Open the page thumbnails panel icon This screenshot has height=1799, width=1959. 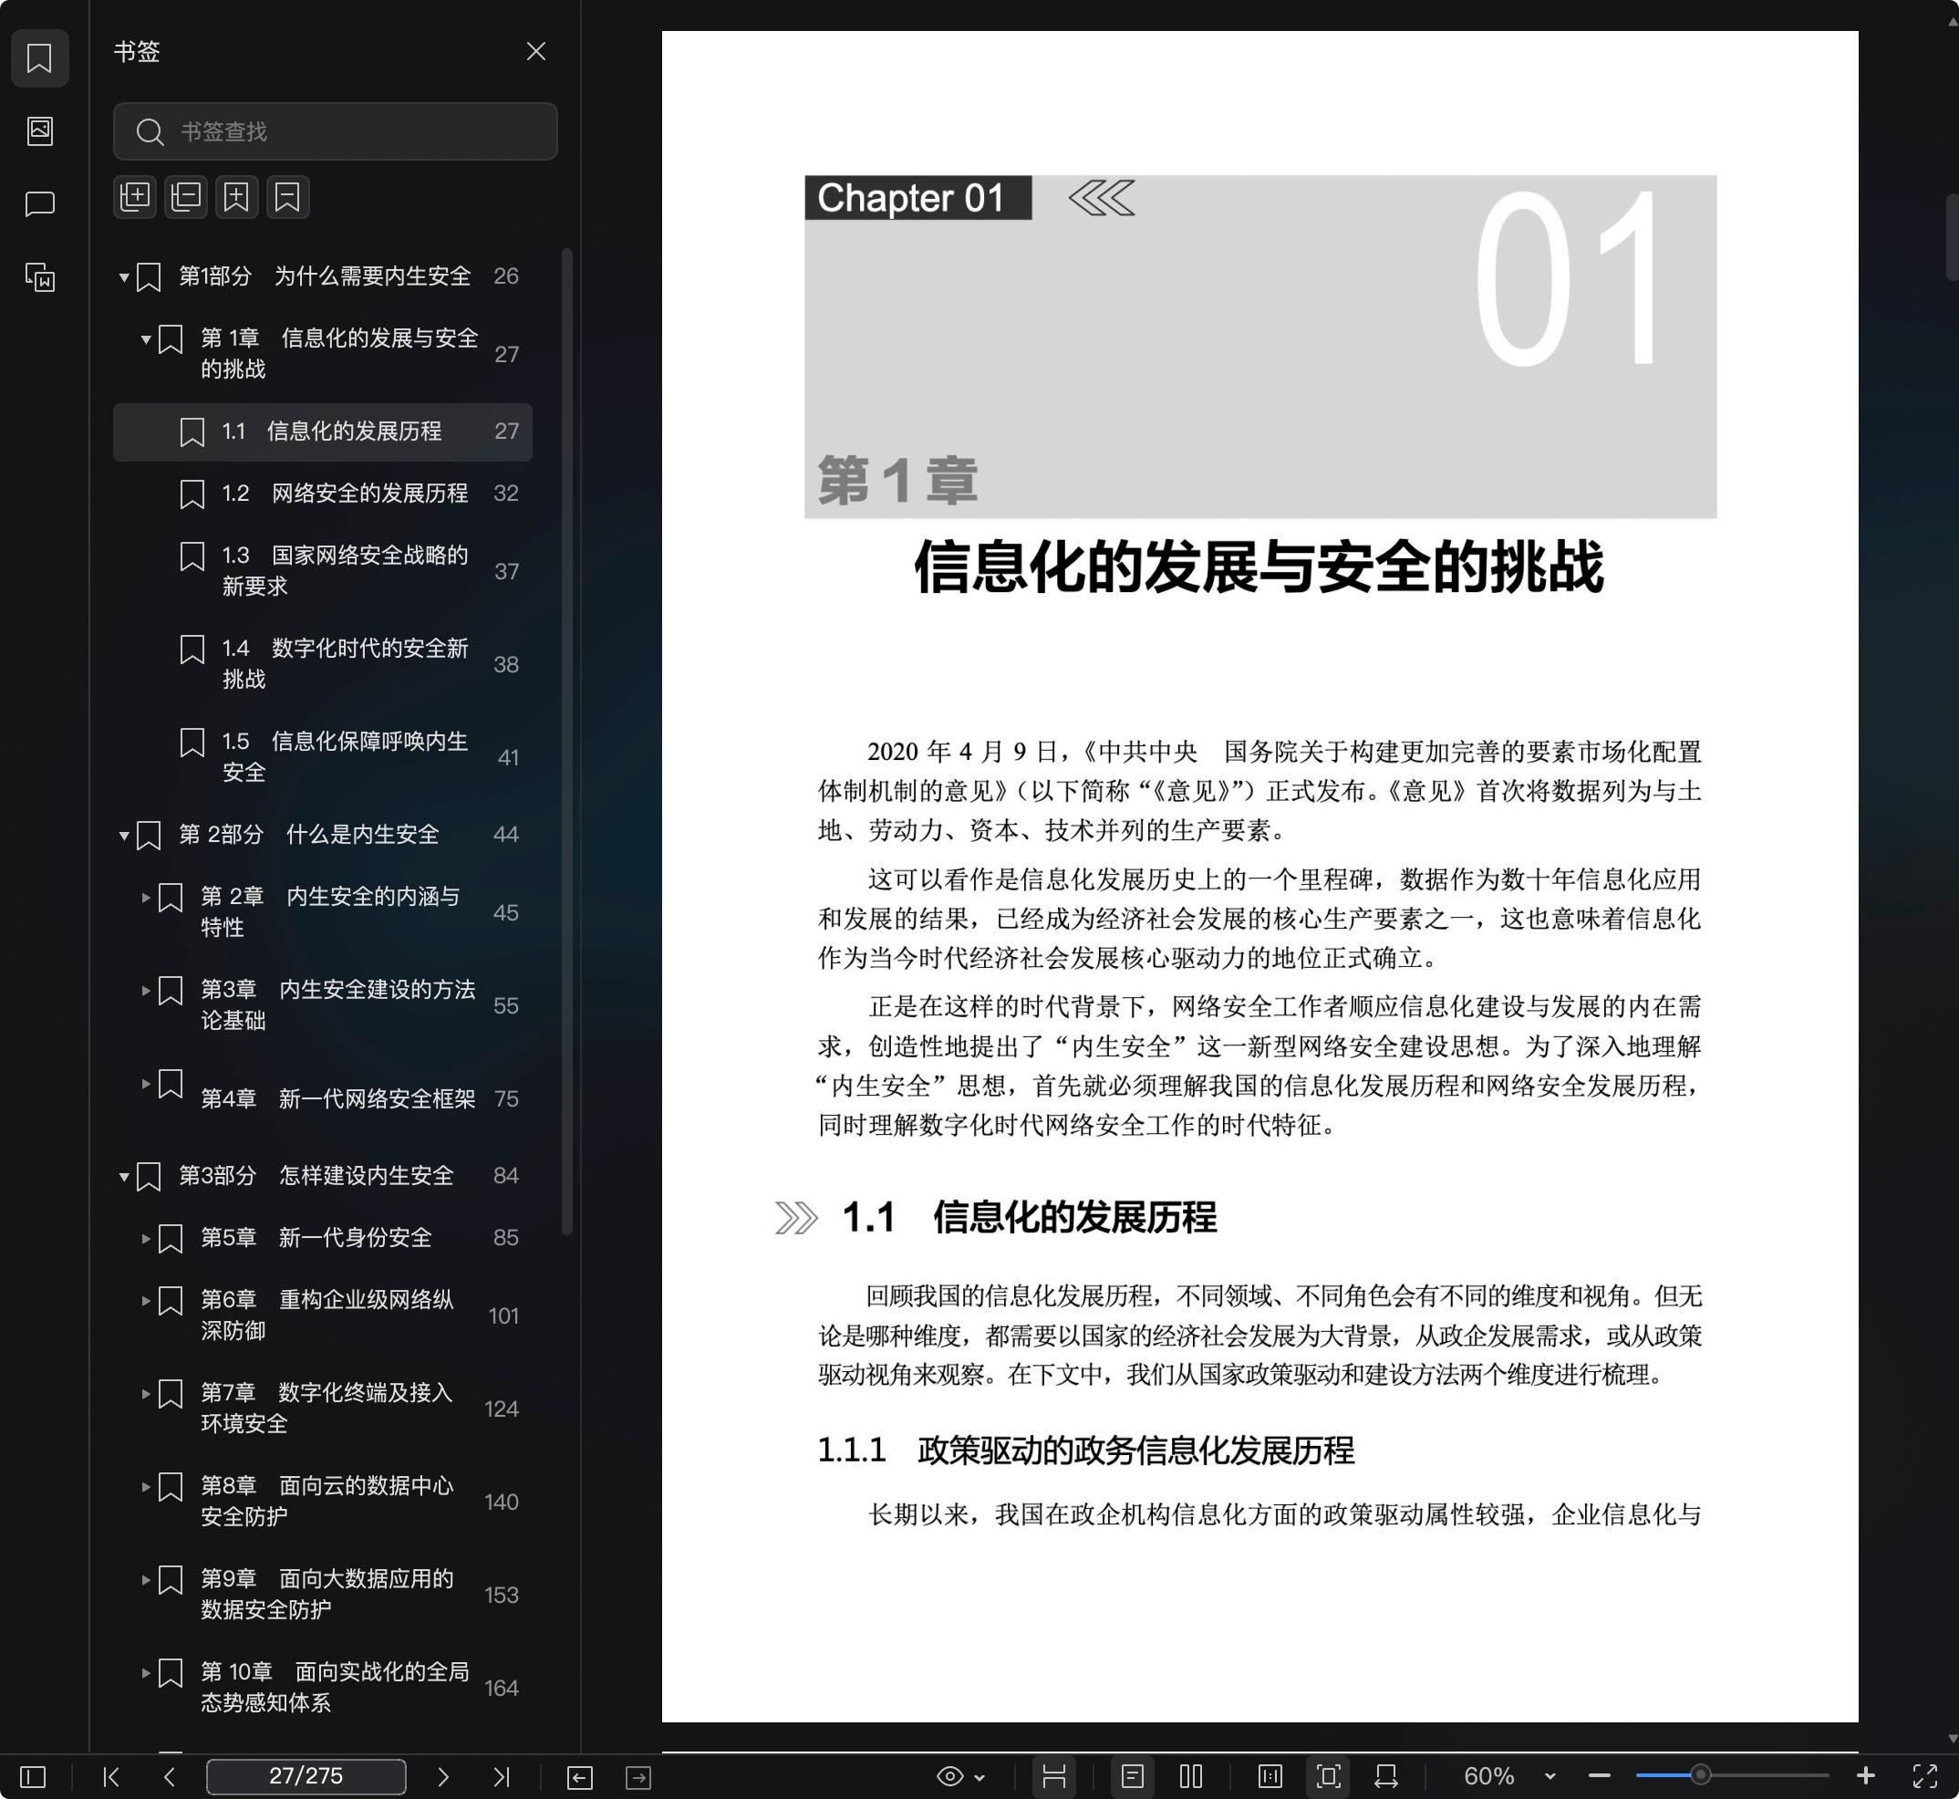pos(40,130)
